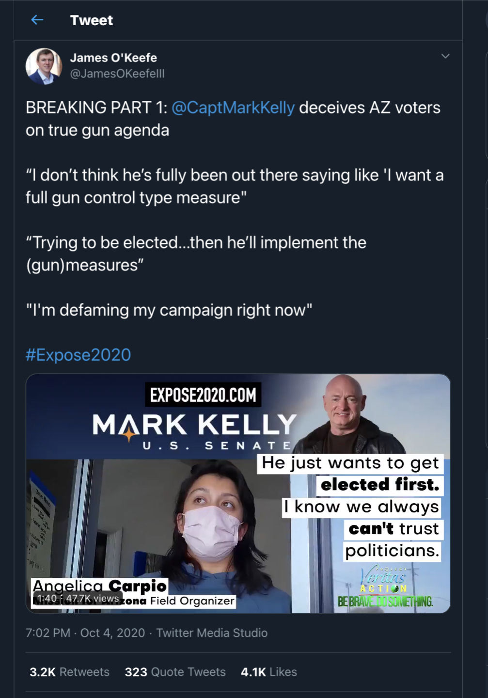Open the Twitter Media Studio source link
Viewport: 488px width, 698px height.
click(x=212, y=633)
